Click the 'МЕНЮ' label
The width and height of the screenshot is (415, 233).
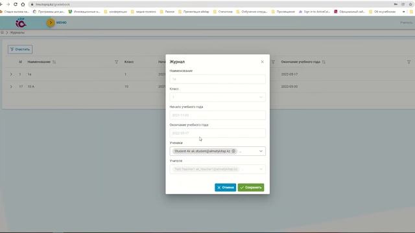tap(62, 23)
